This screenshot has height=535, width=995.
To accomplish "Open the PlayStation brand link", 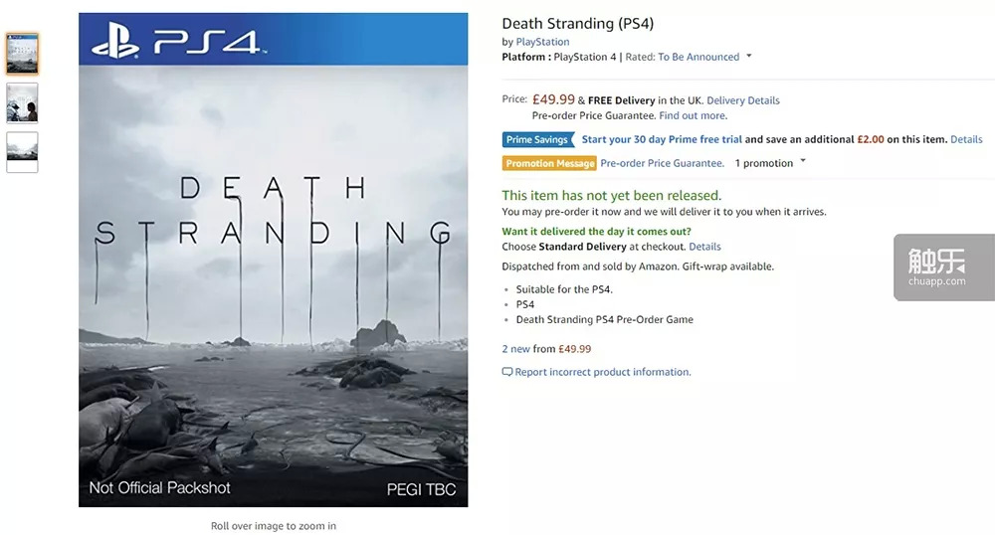I will pos(542,42).
